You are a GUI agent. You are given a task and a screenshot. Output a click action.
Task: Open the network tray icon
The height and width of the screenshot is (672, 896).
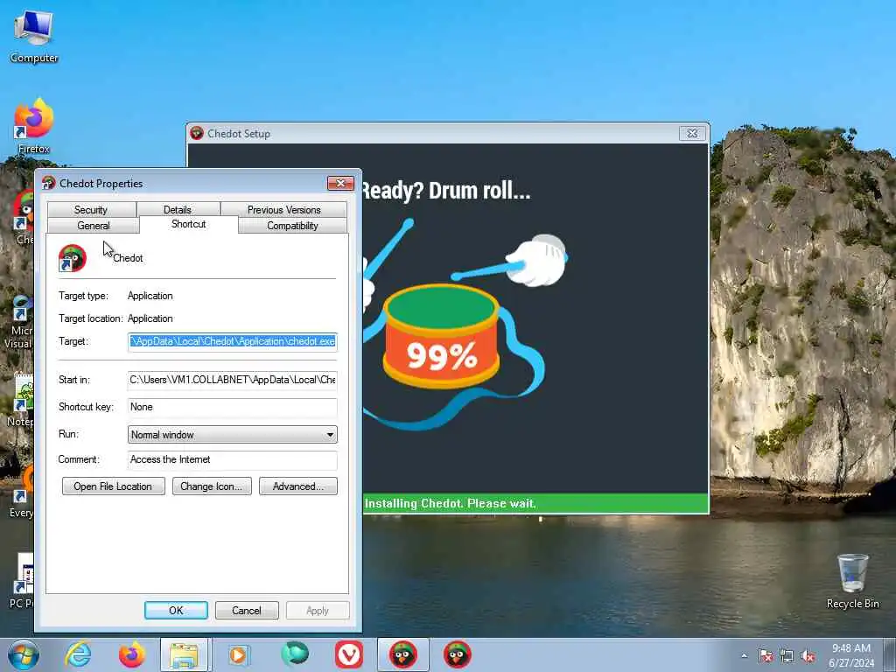click(x=787, y=656)
